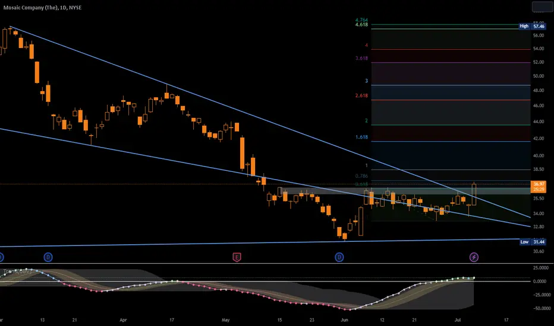Click the 34.00 price axis label

(x=539, y=213)
